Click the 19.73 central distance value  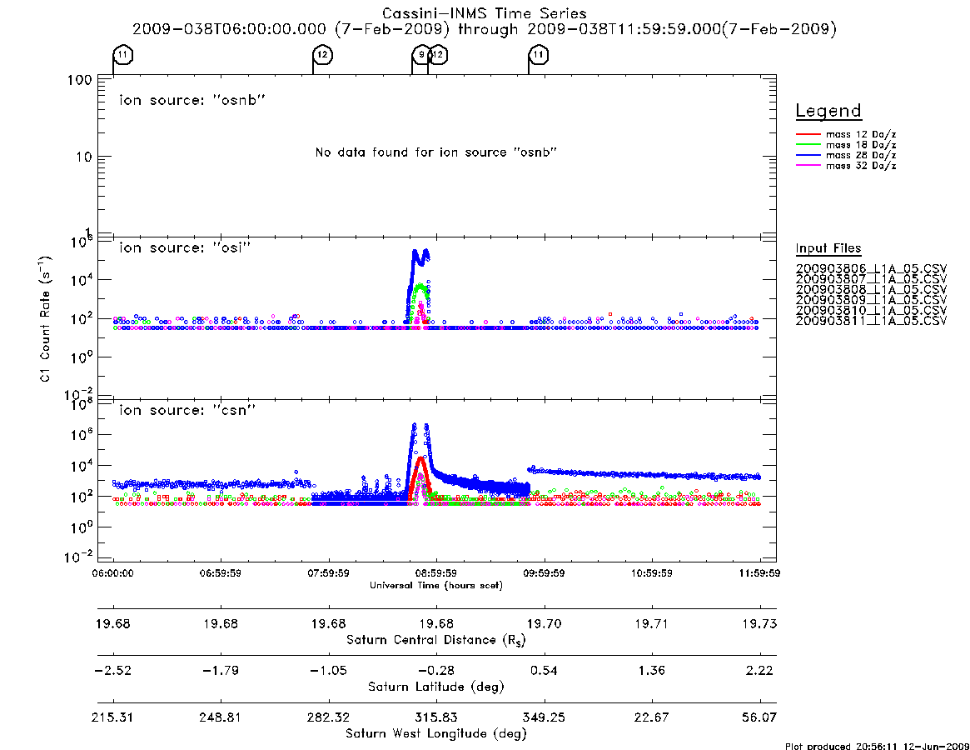759,623
